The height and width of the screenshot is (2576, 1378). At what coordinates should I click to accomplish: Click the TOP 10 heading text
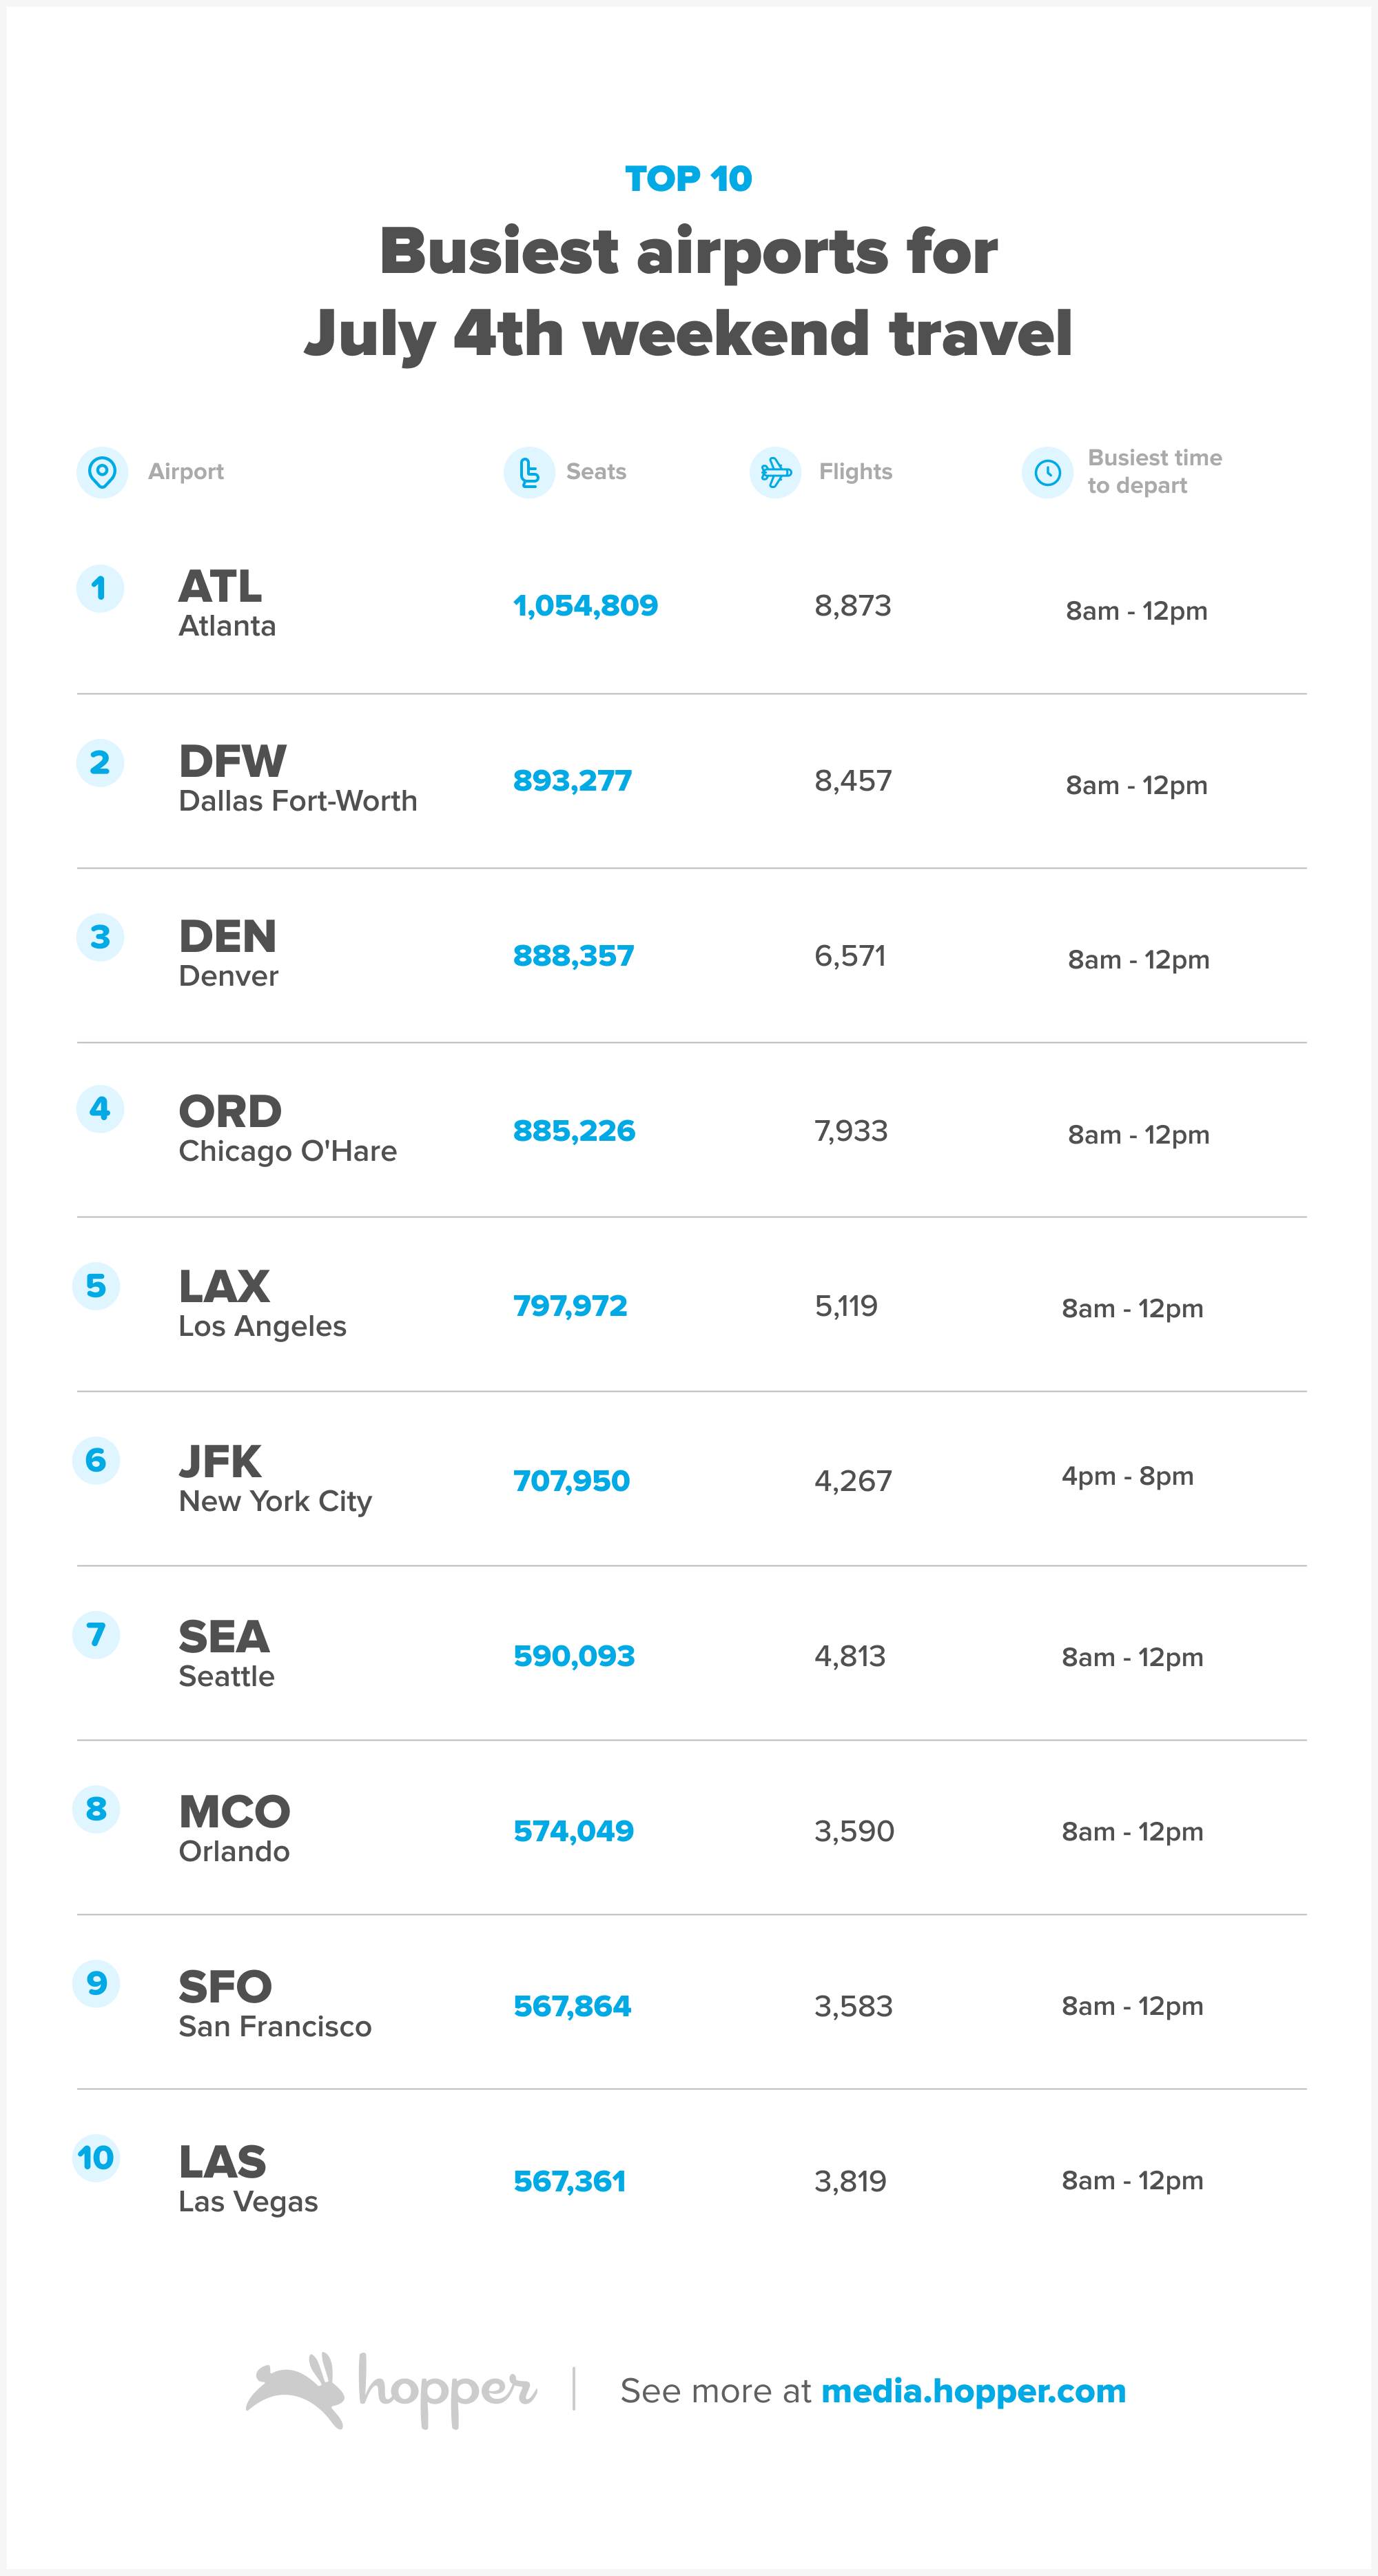[688, 179]
